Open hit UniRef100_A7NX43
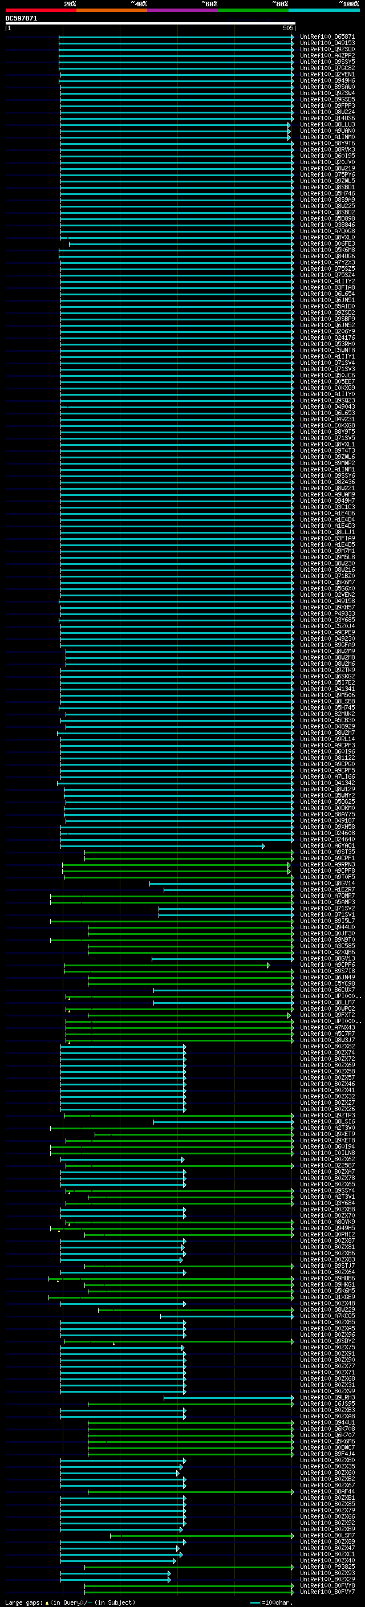The image size is (365, 1607). click(x=327, y=1027)
